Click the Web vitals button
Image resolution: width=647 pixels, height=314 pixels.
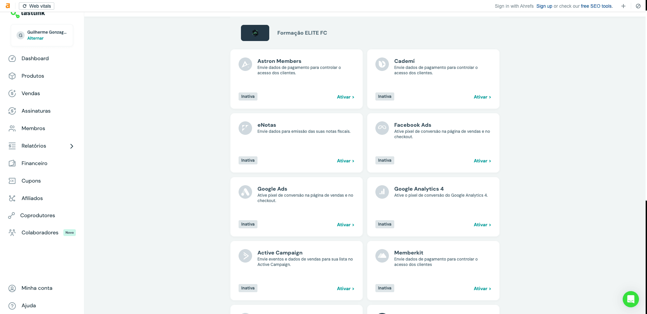click(x=36, y=6)
